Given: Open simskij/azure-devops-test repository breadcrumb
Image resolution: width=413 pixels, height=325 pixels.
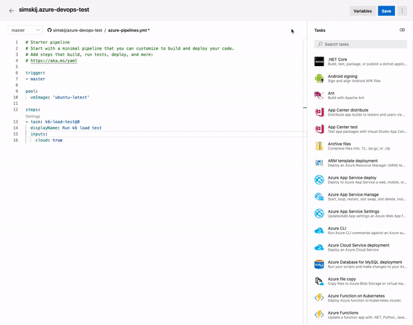Looking at the screenshot, I should pyautogui.click(x=77, y=30).
